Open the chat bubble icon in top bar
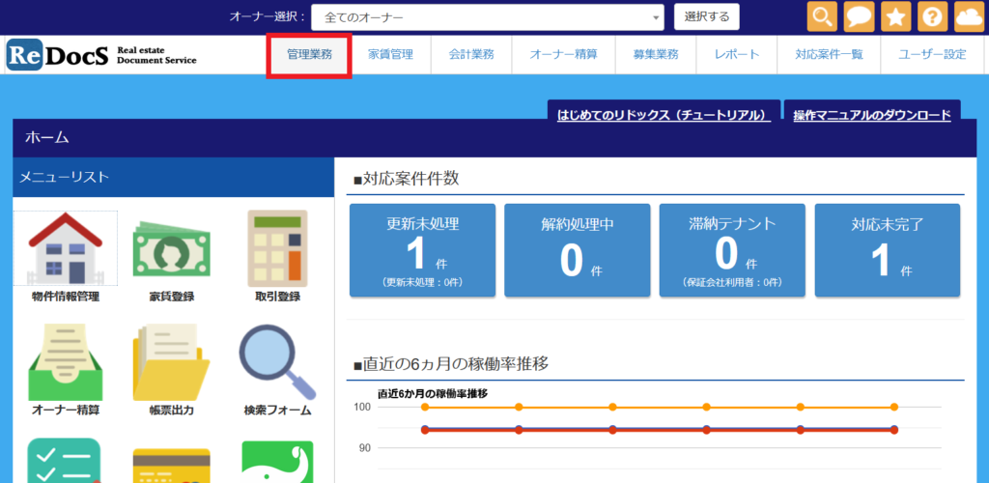989x483 pixels. point(859,17)
